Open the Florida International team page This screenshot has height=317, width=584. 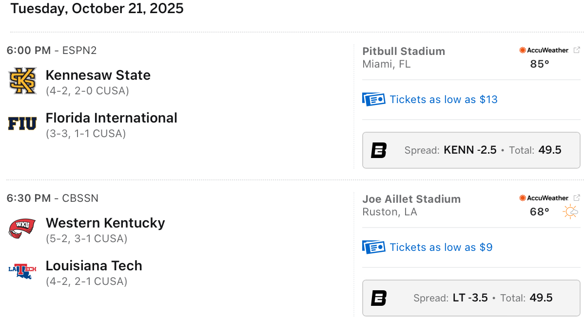point(111,118)
